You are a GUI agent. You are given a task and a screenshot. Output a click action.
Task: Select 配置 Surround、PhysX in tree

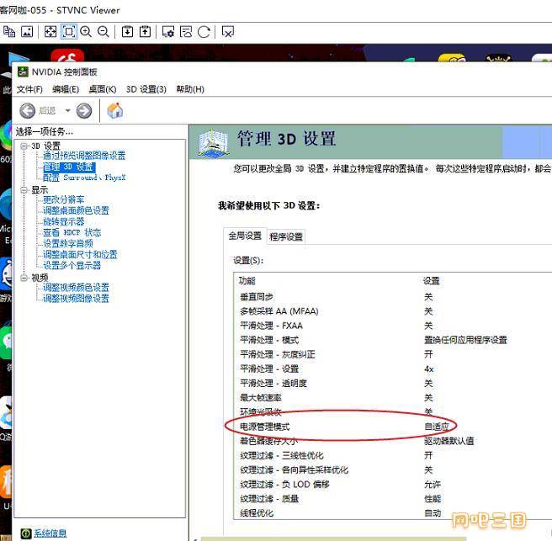pos(84,178)
